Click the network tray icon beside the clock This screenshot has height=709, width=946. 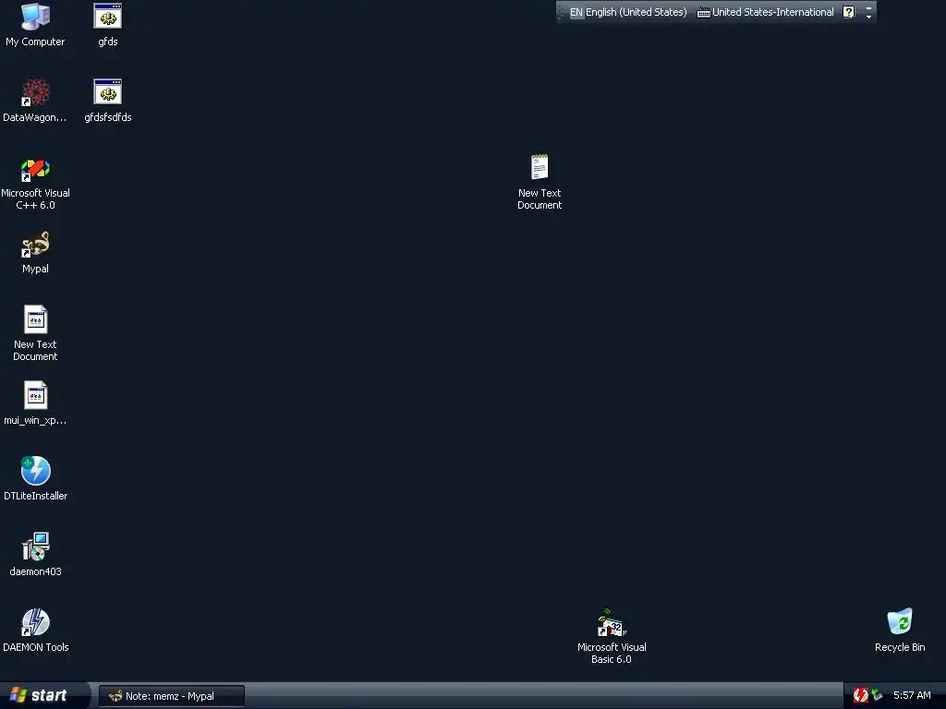pyautogui.click(x=878, y=695)
